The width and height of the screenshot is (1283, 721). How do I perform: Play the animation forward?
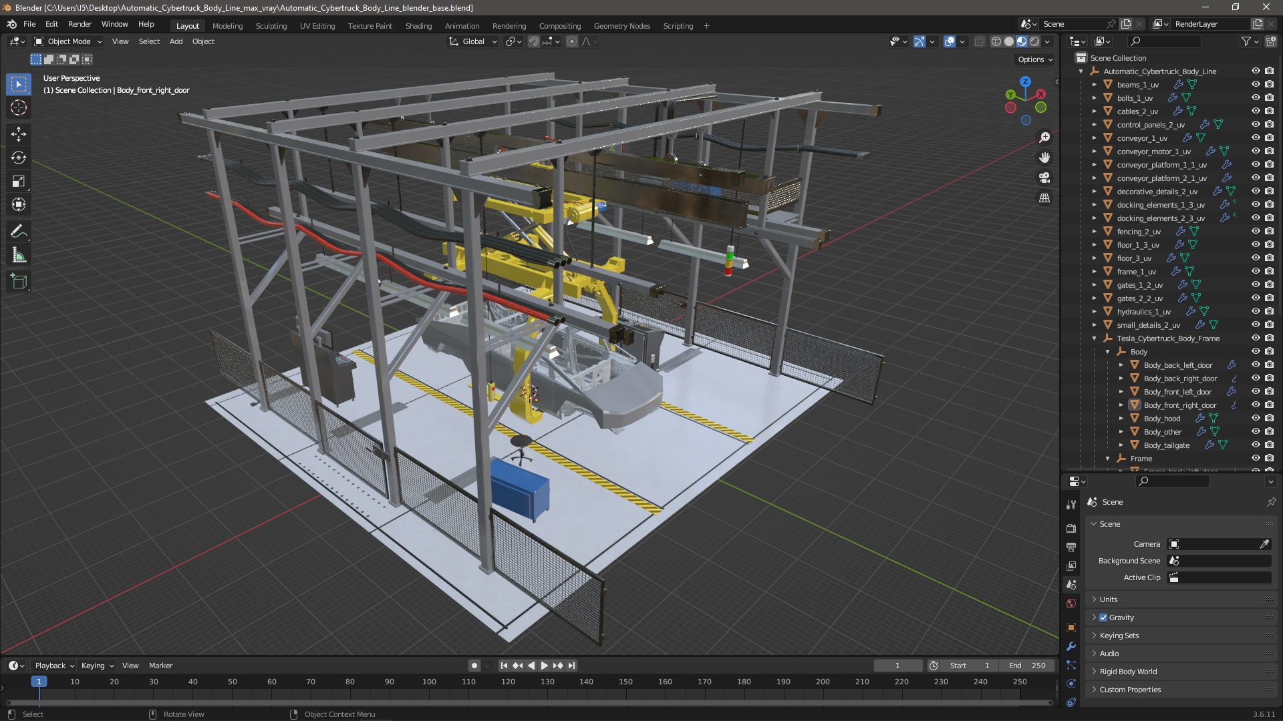pyautogui.click(x=544, y=666)
